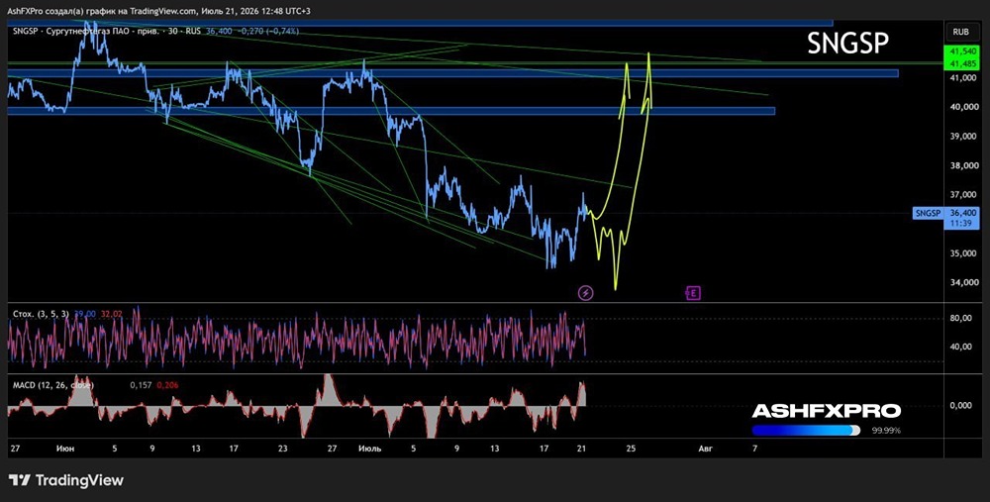Screen dimensions: 990x502
Task: Select the Авг date label on time axis
Action: tap(705, 449)
